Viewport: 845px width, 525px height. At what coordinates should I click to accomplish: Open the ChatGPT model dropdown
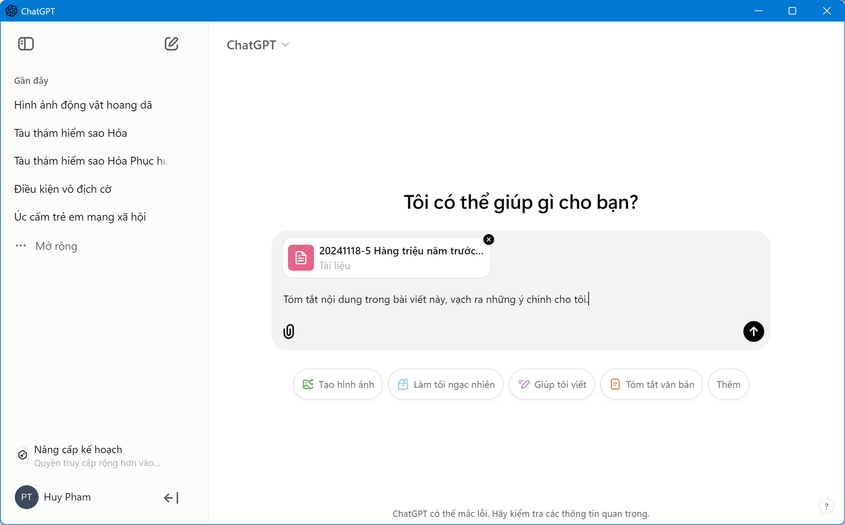pyautogui.click(x=258, y=44)
